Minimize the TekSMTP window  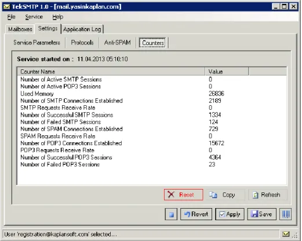(276, 6)
